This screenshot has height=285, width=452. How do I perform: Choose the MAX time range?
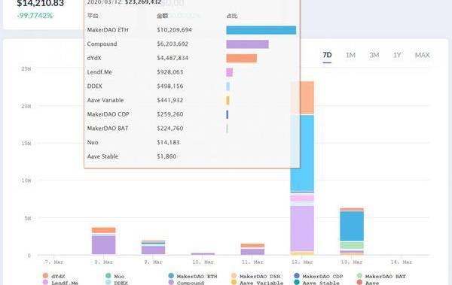pyautogui.click(x=422, y=55)
